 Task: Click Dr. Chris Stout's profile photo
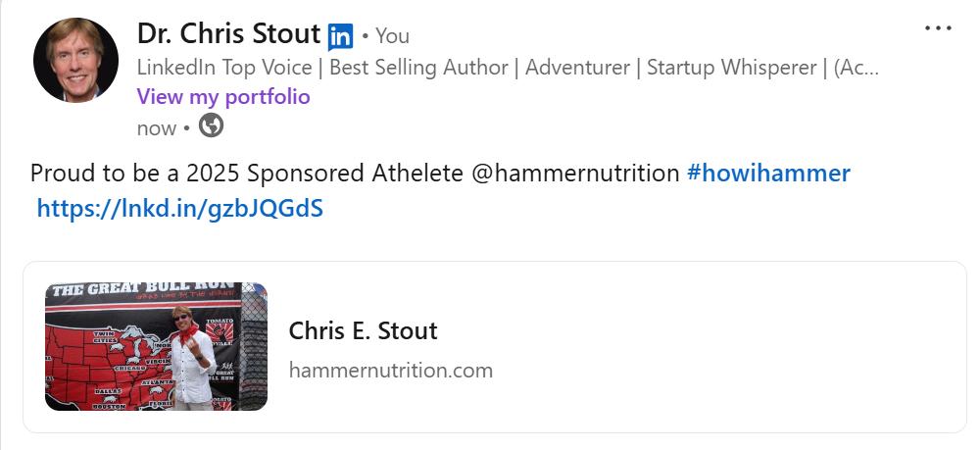[76, 60]
